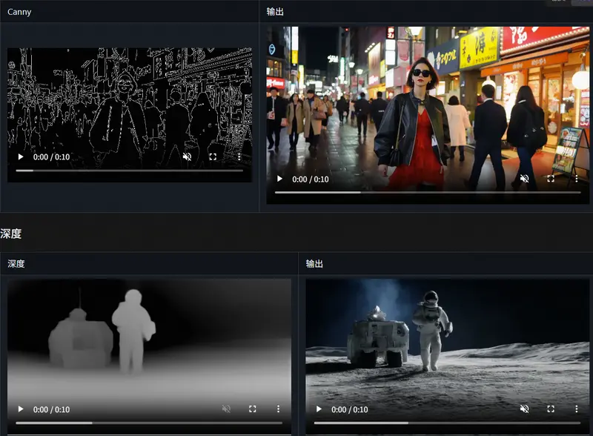View the astronaut output video fullscreen
This screenshot has height=436, width=593.
[x=551, y=409]
